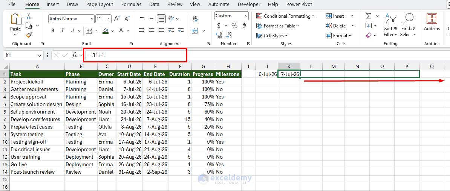Click the Delete cells button
Screen dimensions: 450x191
pos(336,26)
